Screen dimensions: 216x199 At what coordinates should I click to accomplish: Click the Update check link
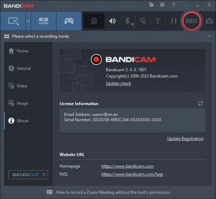pyautogui.click(x=118, y=84)
